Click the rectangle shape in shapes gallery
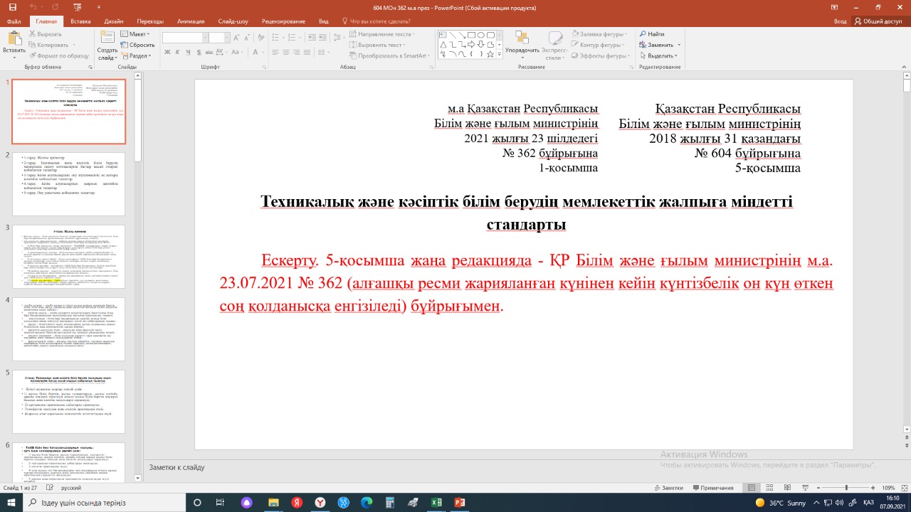The width and height of the screenshot is (911, 512). coord(471,35)
